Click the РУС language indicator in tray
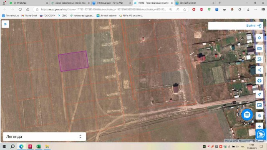The width and height of the screenshot is (267, 150). [243, 146]
